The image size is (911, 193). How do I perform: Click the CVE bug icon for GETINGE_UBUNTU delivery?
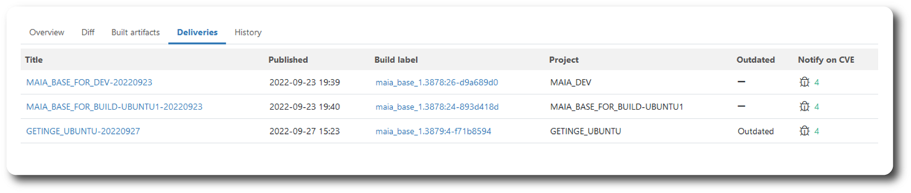[x=804, y=130]
